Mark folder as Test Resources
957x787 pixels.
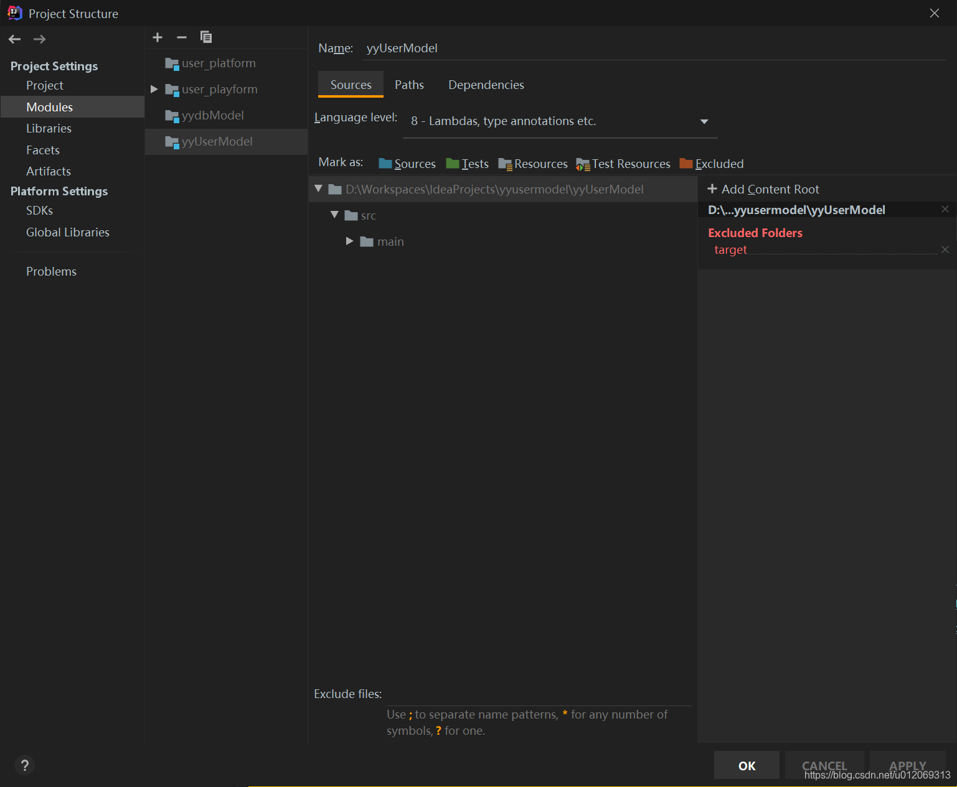point(623,164)
